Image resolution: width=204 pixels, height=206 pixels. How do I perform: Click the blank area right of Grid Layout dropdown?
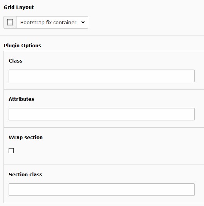[x=145, y=22]
